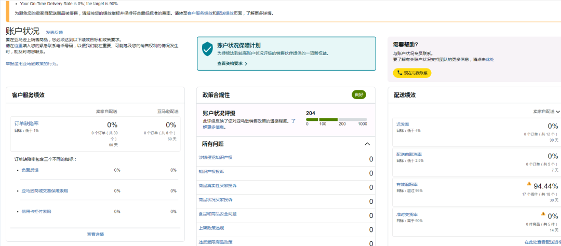
Task: Click 举报滥用亚马逊政策的行为 link
Action: pyautogui.click(x=32, y=64)
